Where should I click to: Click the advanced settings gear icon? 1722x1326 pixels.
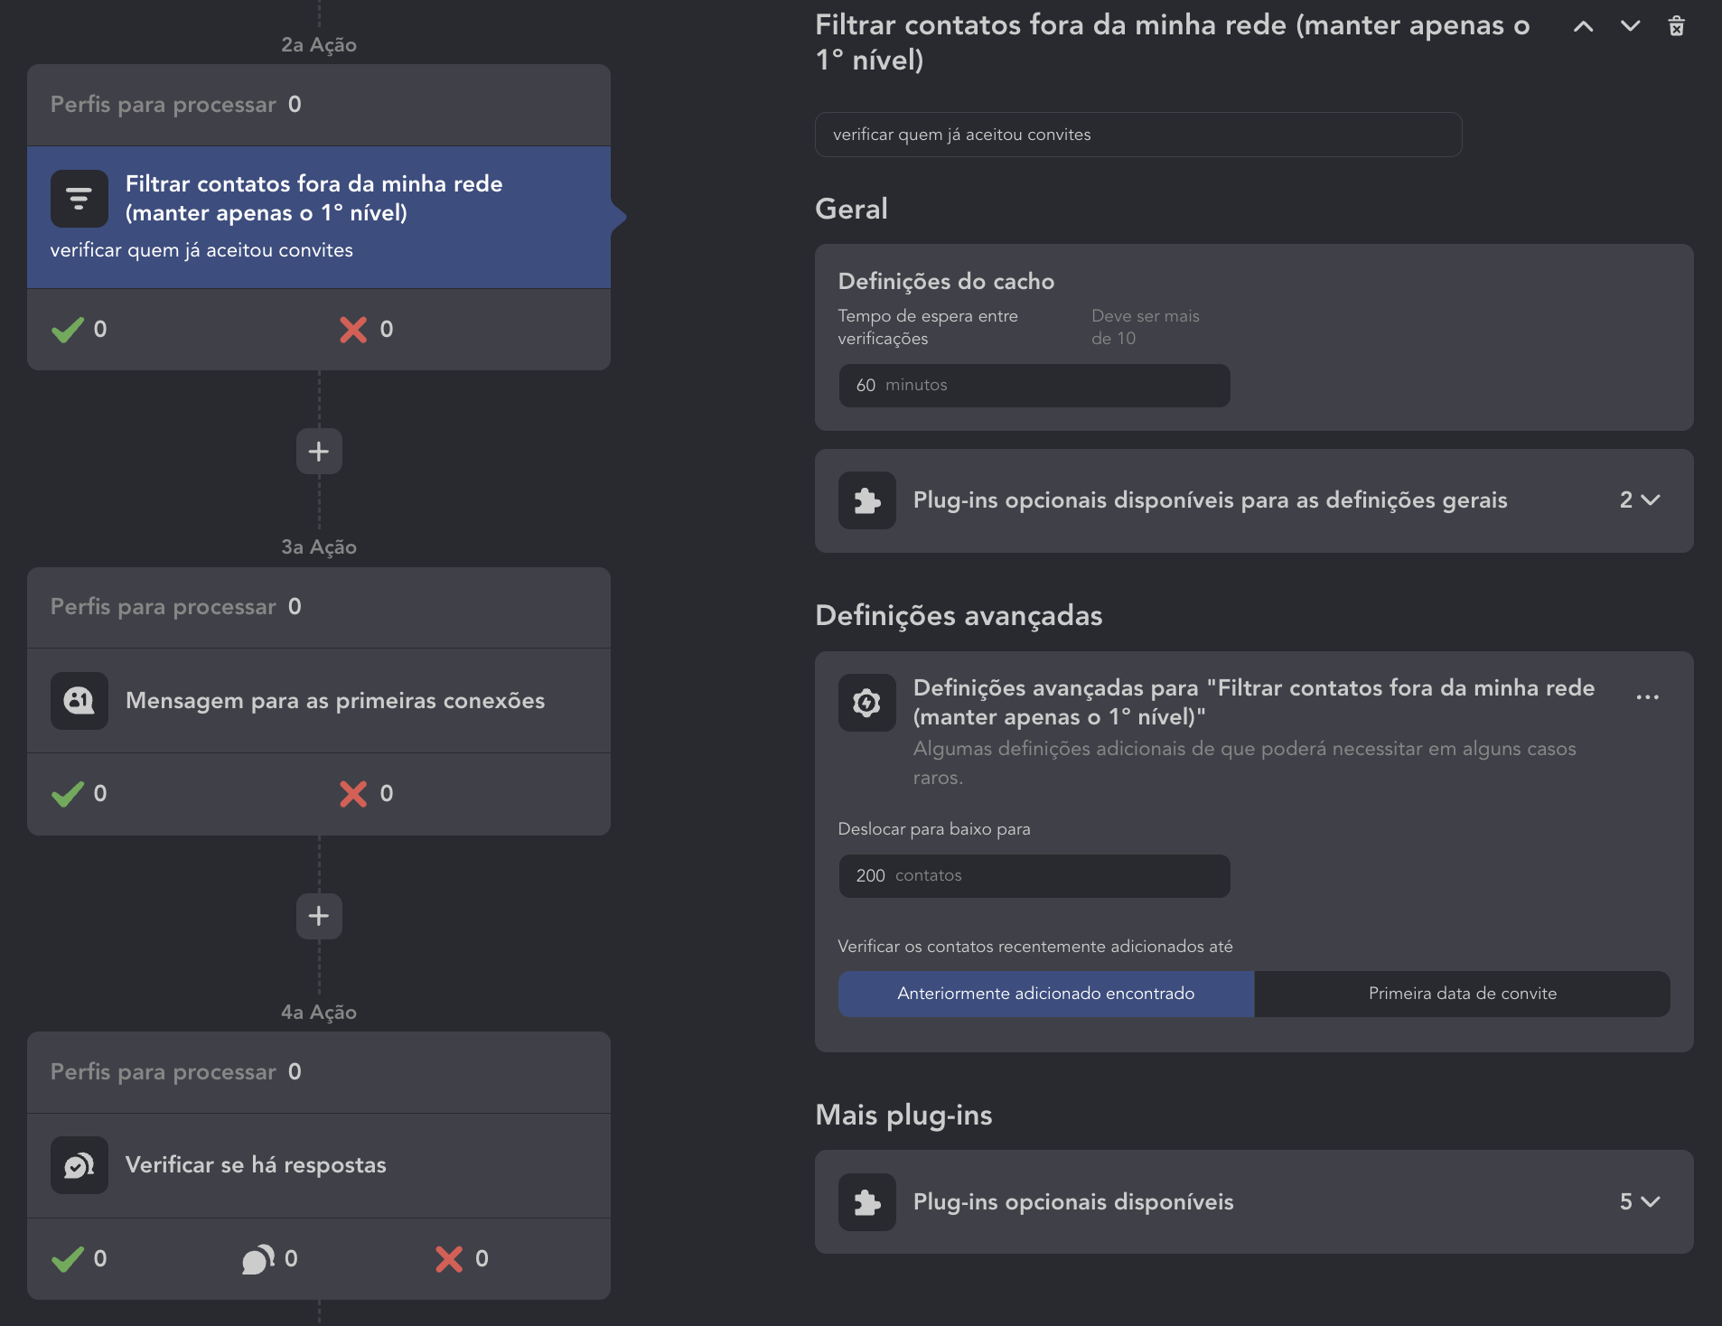866,703
